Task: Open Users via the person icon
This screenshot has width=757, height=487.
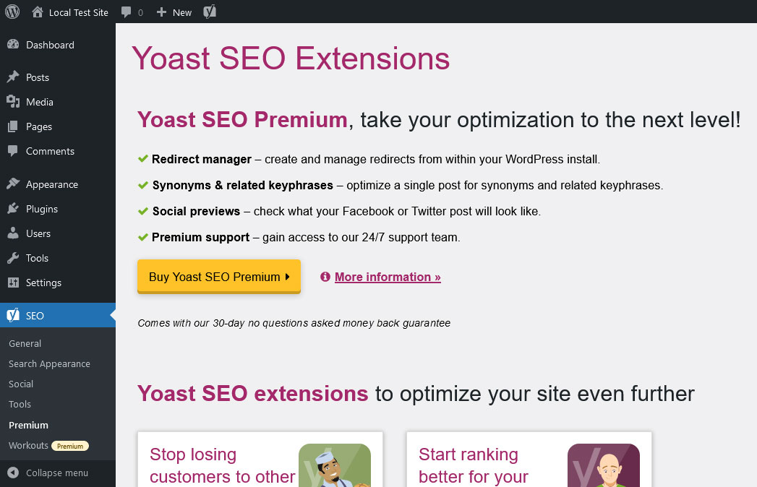Action: (x=16, y=233)
